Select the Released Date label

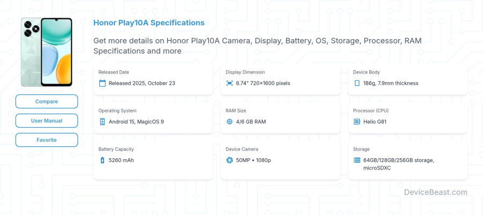(x=114, y=72)
